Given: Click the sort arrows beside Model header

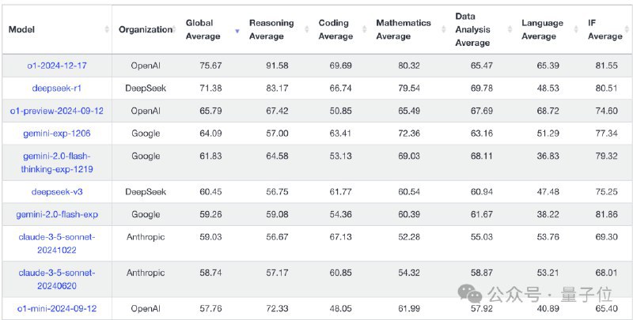Looking at the screenshot, I should coord(107,30).
